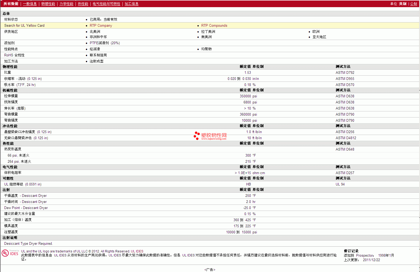
Task: Click the 体积电阻率 value 1.0E+15
Action: [x=243, y=173]
